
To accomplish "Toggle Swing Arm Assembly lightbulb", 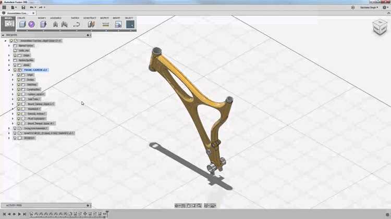I will click(x=15, y=128).
